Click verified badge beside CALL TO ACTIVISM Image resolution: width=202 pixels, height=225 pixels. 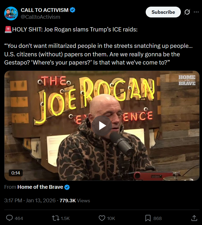coord(72,10)
